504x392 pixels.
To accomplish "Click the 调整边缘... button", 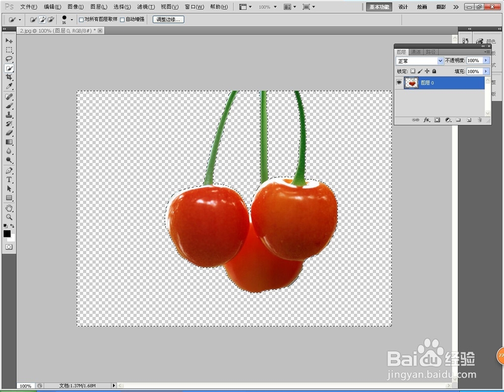I will [x=168, y=20].
